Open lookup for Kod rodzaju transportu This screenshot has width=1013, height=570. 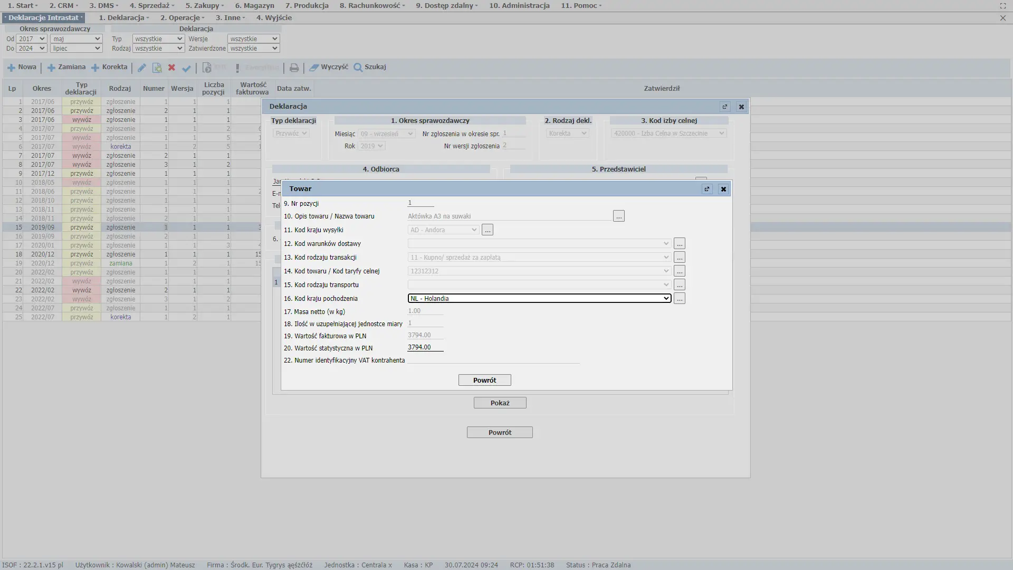coord(680,285)
